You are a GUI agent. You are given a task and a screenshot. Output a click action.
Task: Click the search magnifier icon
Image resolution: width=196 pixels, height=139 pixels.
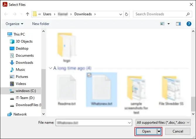click(188, 14)
